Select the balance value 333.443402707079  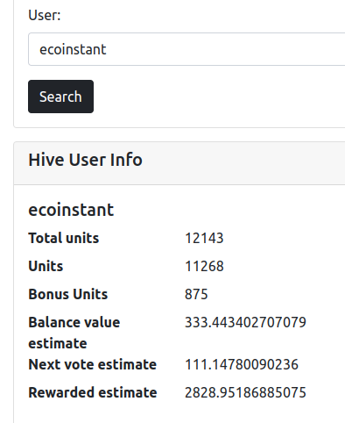pyautogui.click(x=245, y=322)
